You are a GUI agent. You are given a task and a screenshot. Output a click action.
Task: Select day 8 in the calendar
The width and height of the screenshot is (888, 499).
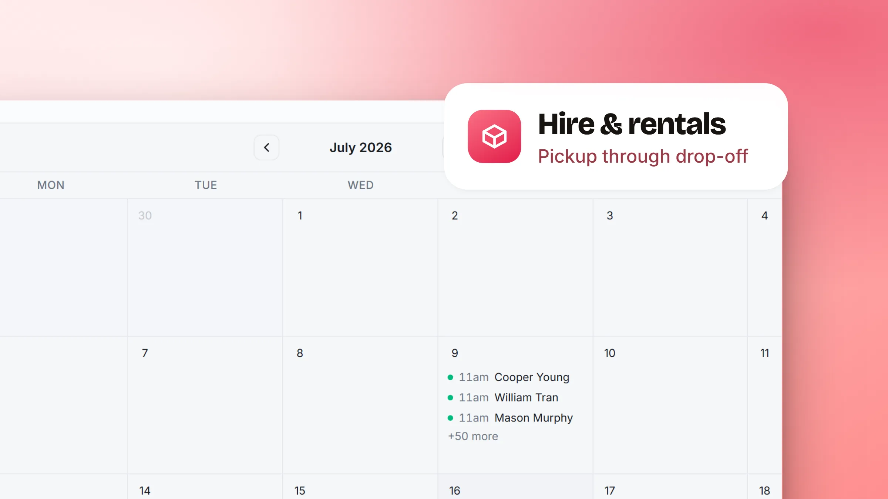click(x=300, y=353)
